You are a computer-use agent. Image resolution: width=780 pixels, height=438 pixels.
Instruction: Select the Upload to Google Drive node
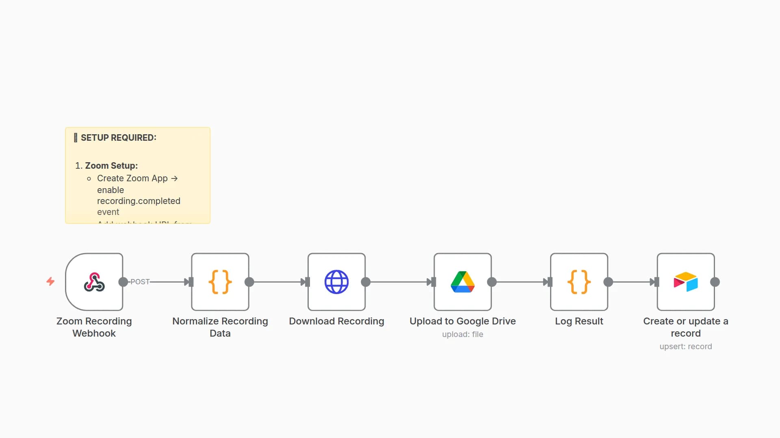(x=462, y=282)
